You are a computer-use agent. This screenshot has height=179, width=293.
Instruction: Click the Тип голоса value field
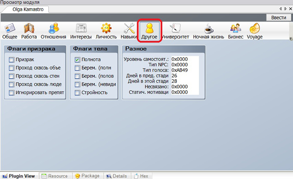coord(184,70)
